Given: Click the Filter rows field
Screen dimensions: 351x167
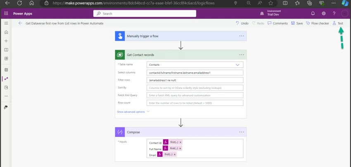Looking at the screenshot, I should tap(195, 80).
